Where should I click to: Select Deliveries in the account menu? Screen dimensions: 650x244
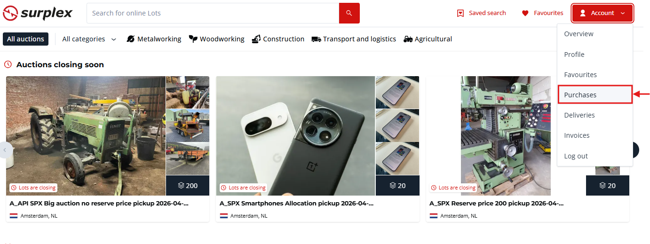(x=579, y=115)
